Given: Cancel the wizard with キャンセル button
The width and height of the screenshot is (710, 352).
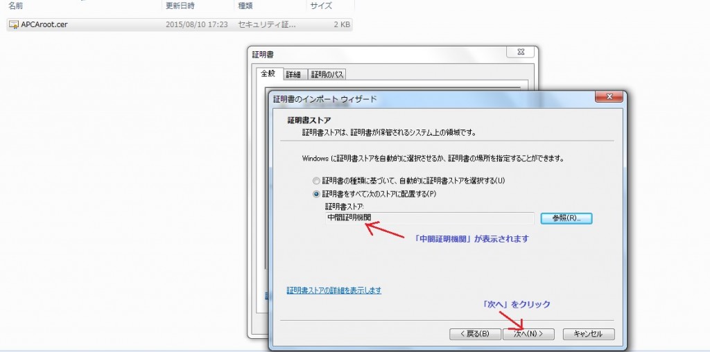Looking at the screenshot, I should point(589,334).
